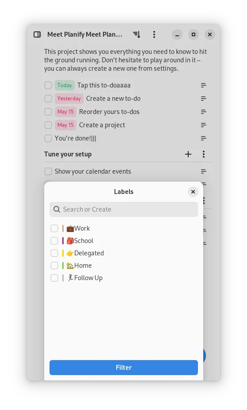Open details icon for Reorder yours to-dos
The image size is (247, 410).
tap(204, 112)
